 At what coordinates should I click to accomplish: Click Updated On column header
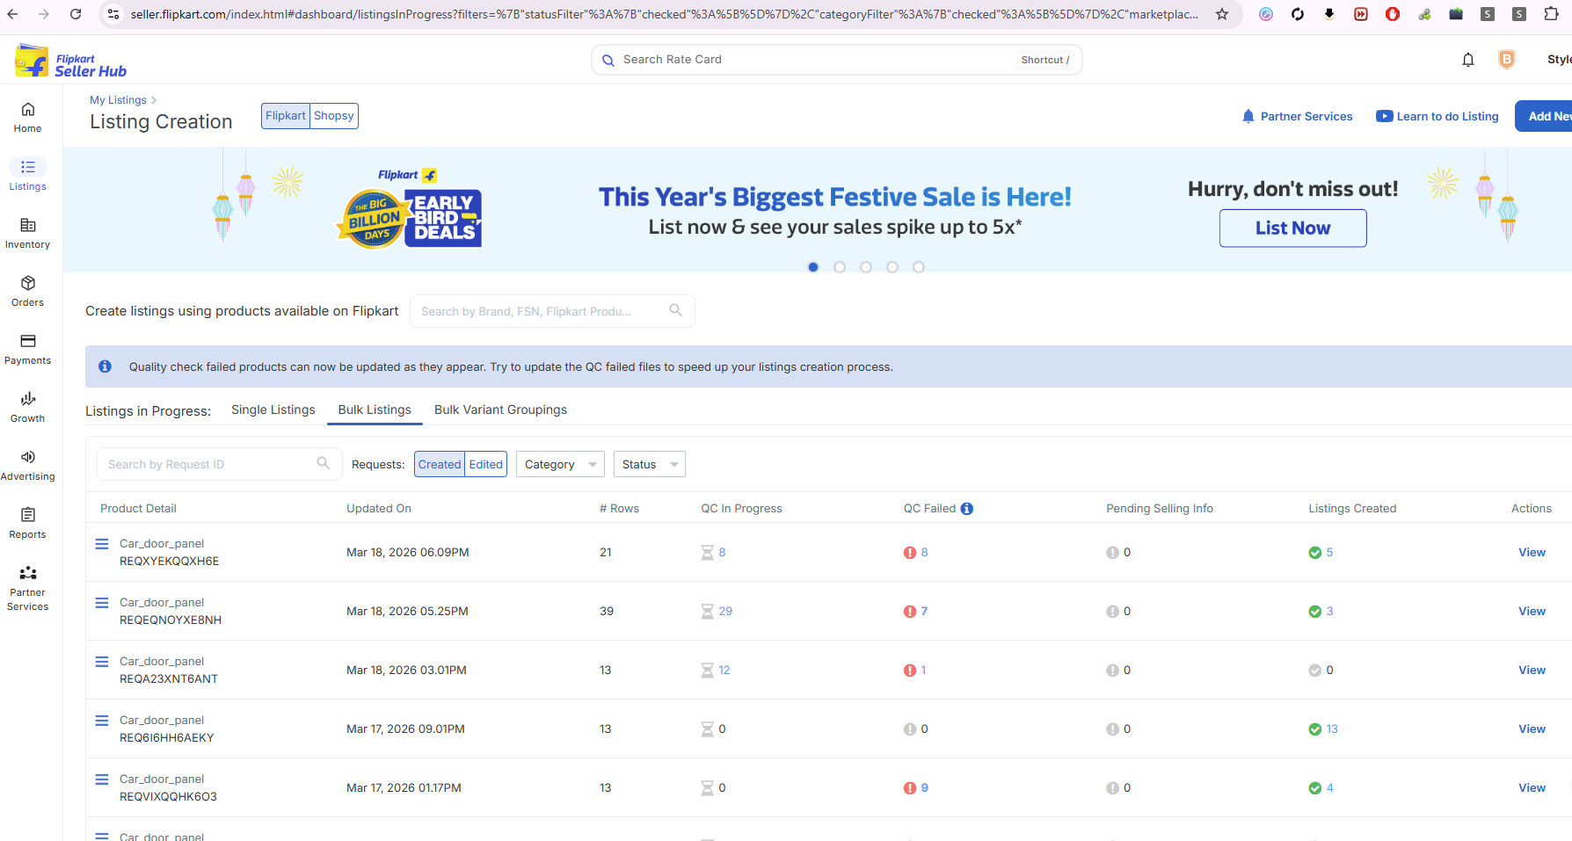point(379,508)
